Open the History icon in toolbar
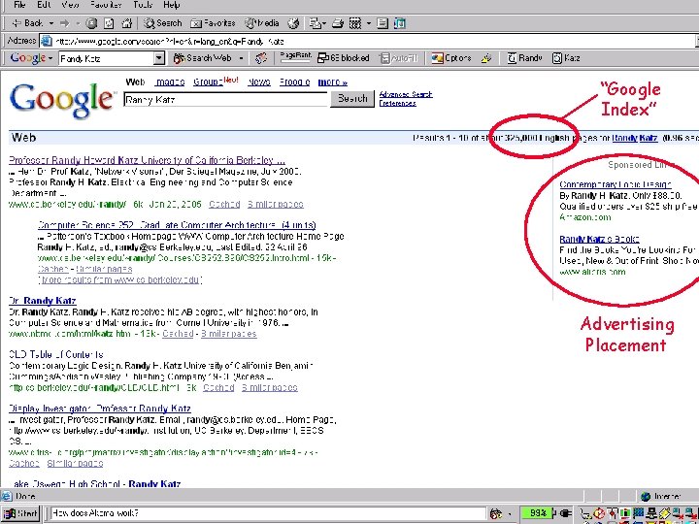This screenshot has width=699, height=524. [x=293, y=23]
